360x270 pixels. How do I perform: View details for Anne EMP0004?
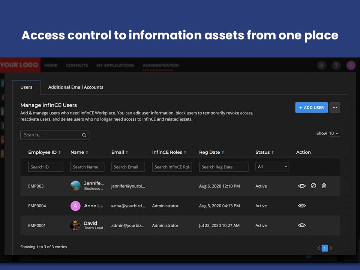[301, 205]
